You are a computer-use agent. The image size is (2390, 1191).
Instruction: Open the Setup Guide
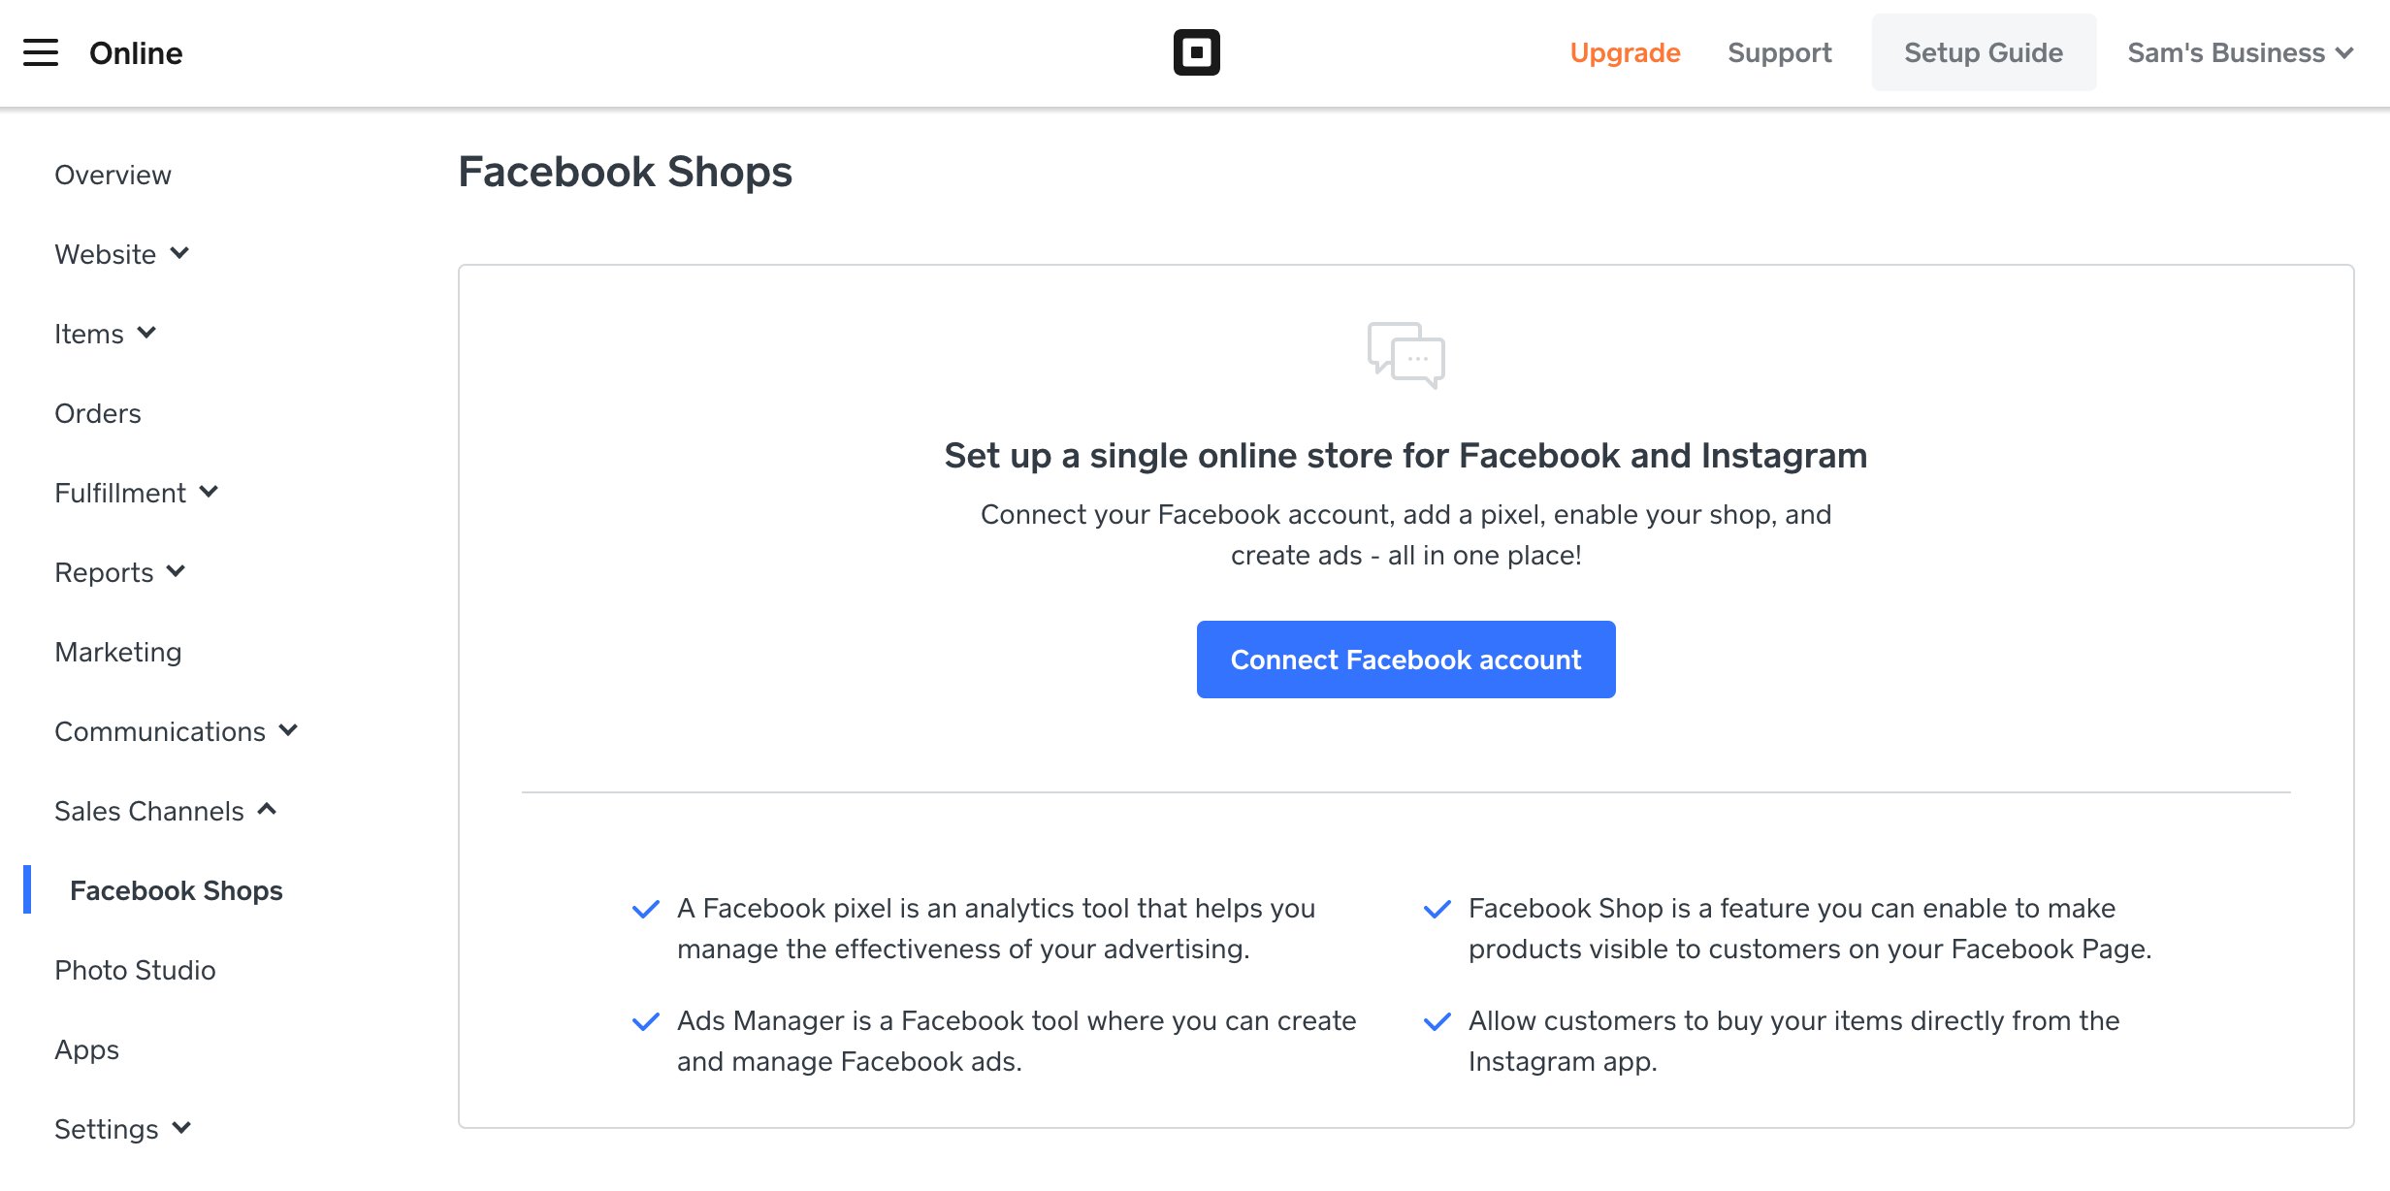[x=1984, y=52]
